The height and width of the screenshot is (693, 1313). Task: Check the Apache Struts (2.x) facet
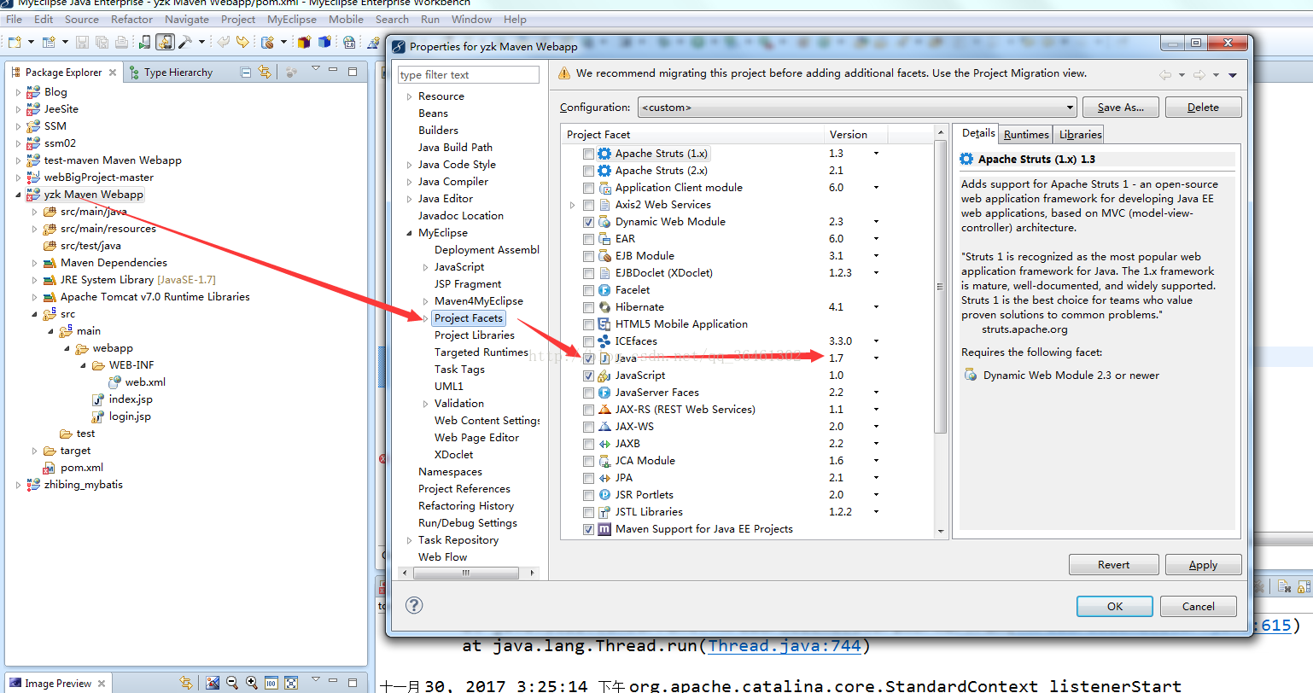(x=588, y=171)
